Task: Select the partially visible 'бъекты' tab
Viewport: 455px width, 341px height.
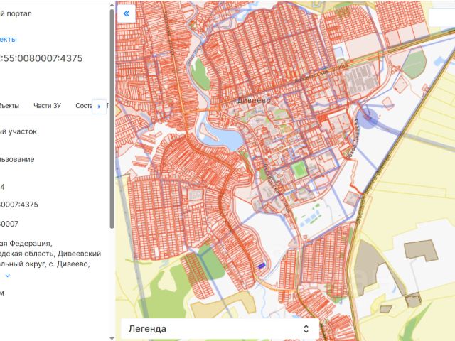Action: 9,106
